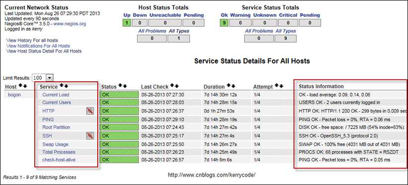Viewport: 408px width, 185px height.
Task: Click the green service Ok count 9
Action: point(224,23)
